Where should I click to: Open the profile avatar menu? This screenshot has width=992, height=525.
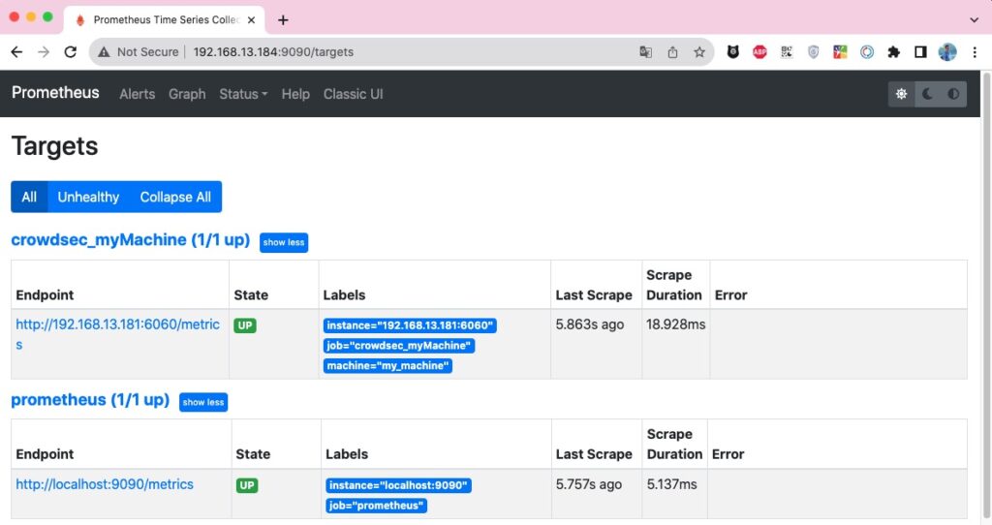click(x=947, y=52)
